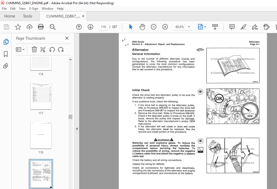Image resolution: width=277 pixels, height=189 pixels.
Task: Activate the Selection arrow tool
Action: click(131, 27)
